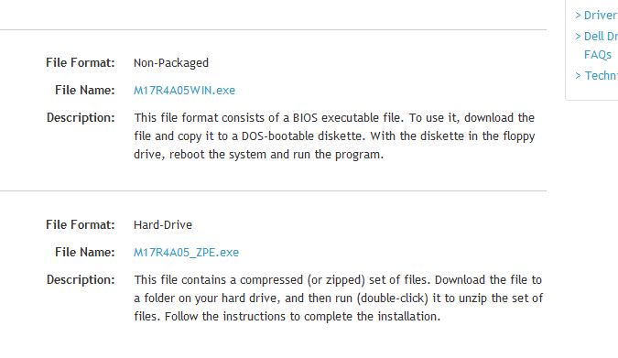618x358 pixels.
Task: Open the M17R4A05_ZPE.exe download link
Action: pos(186,253)
